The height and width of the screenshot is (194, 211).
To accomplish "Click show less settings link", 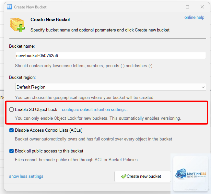I will [x=26, y=176].
